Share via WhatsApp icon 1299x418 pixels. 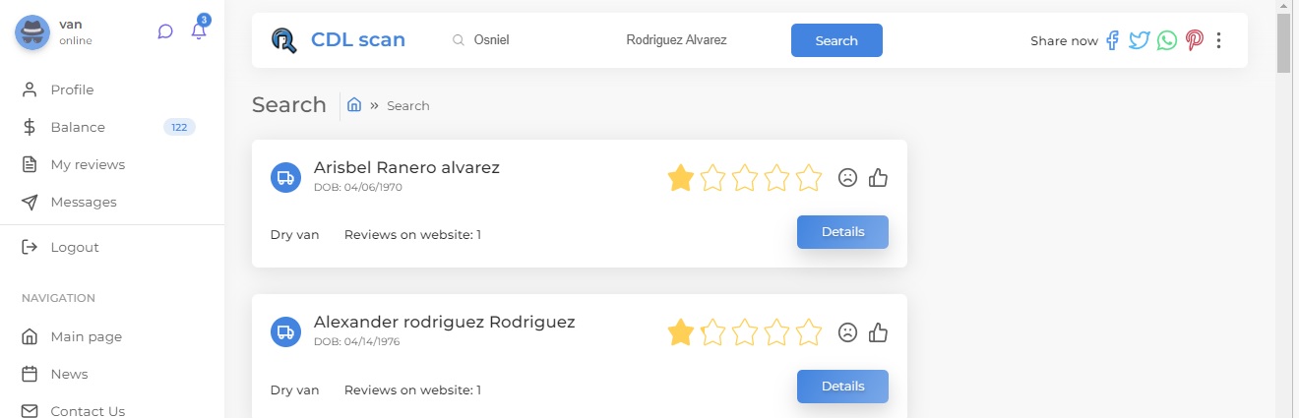click(x=1167, y=40)
